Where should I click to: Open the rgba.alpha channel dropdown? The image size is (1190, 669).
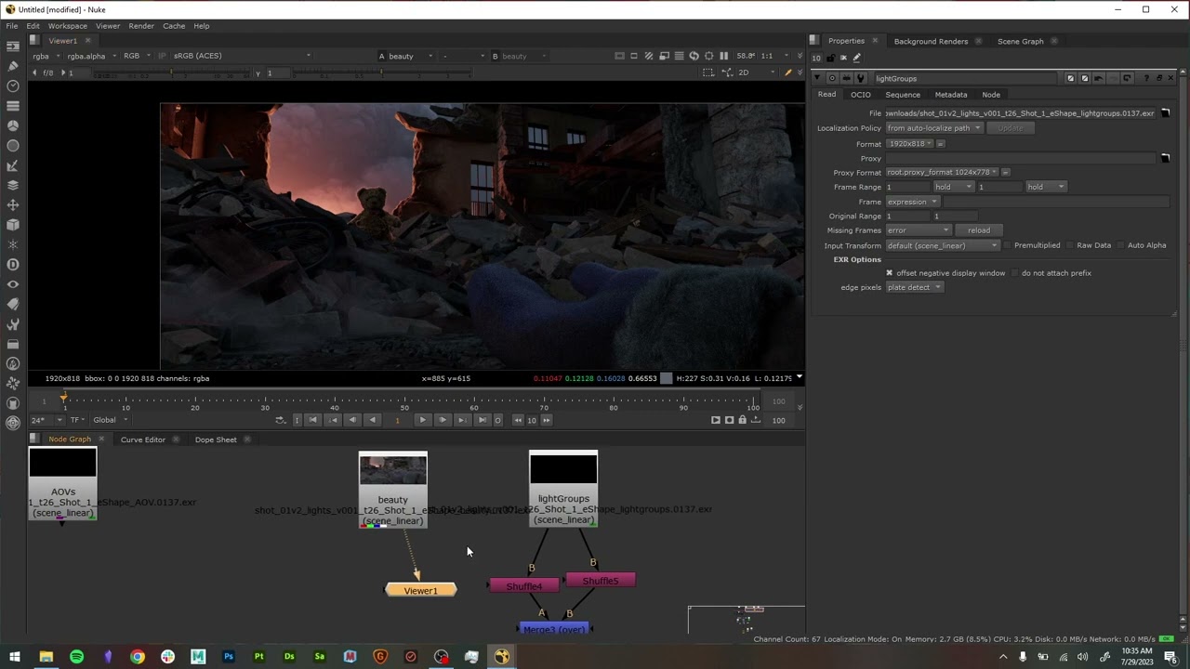[89, 56]
